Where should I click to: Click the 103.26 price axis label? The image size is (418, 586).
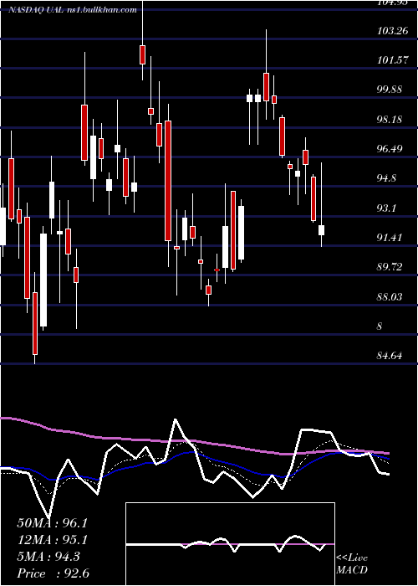392,31
